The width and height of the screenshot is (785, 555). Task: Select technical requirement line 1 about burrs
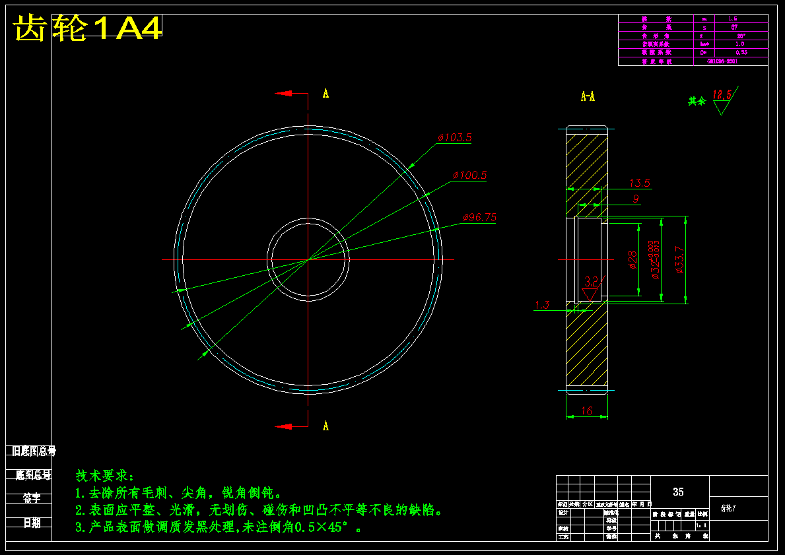178,494
